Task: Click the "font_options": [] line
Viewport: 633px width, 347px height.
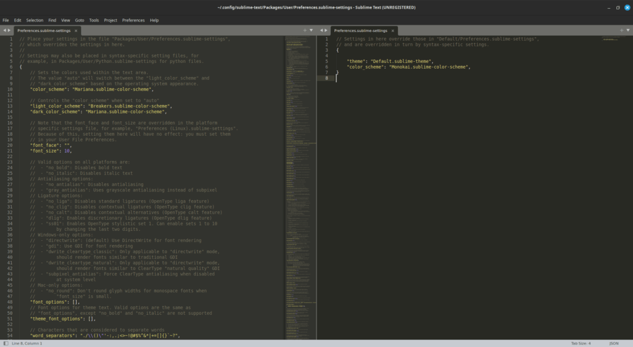Action: point(55,303)
